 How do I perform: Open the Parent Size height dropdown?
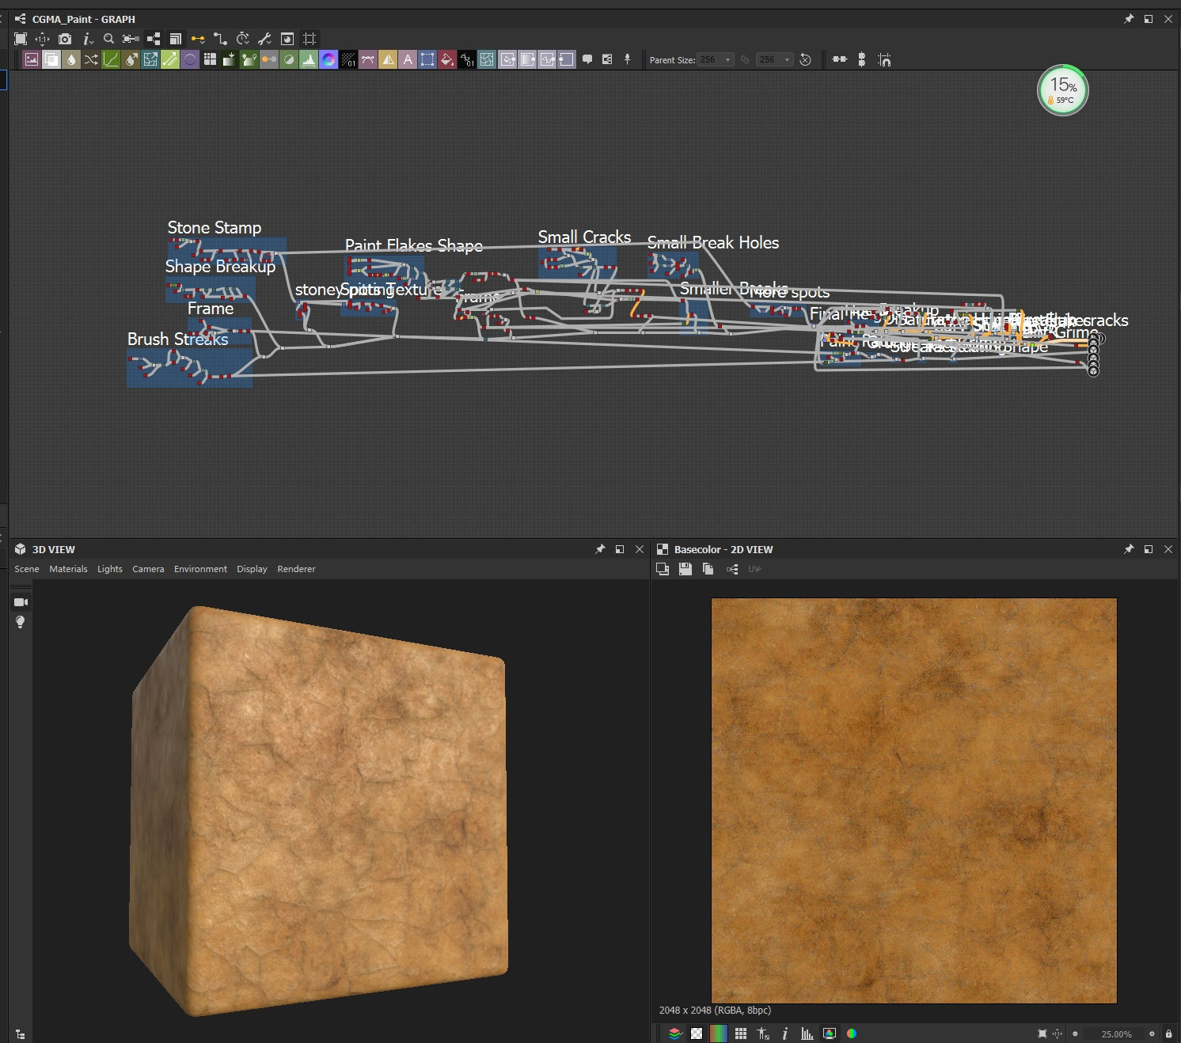775,60
